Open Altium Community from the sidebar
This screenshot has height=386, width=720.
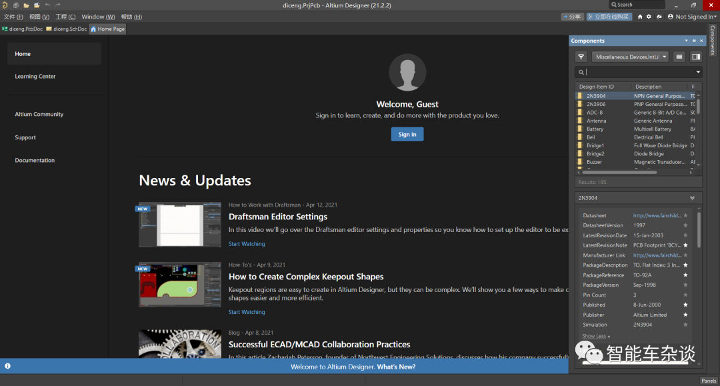click(39, 114)
